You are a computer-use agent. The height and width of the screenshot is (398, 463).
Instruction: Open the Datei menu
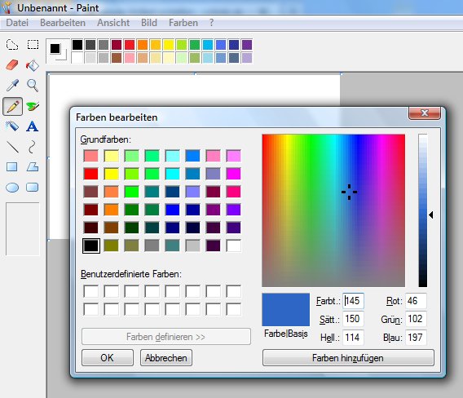click(17, 23)
